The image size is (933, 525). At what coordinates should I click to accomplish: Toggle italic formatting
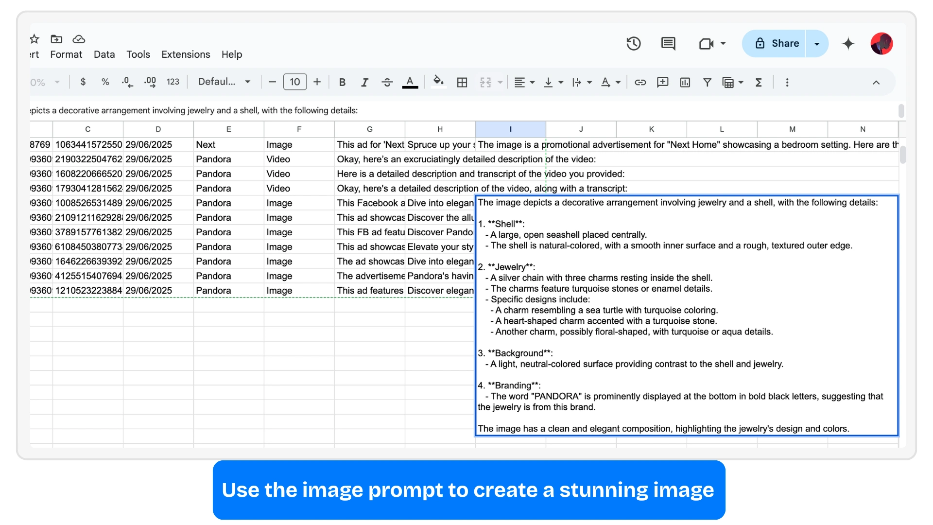click(364, 82)
